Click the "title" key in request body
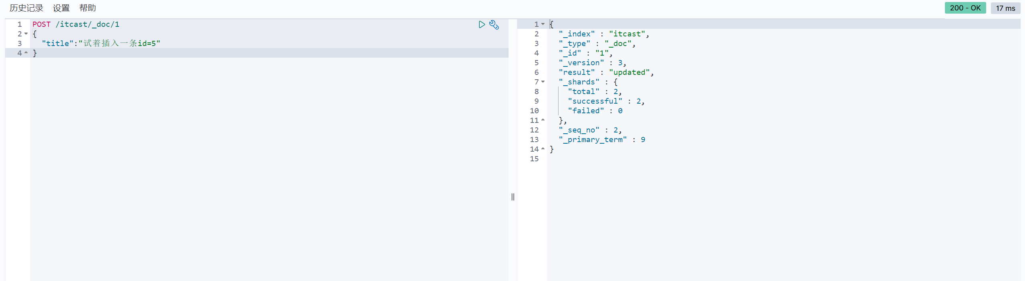The height and width of the screenshot is (281, 1025). pyautogui.click(x=58, y=43)
